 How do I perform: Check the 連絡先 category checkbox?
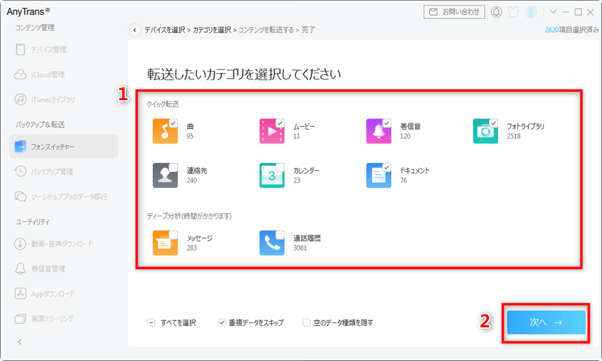(173, 167)
